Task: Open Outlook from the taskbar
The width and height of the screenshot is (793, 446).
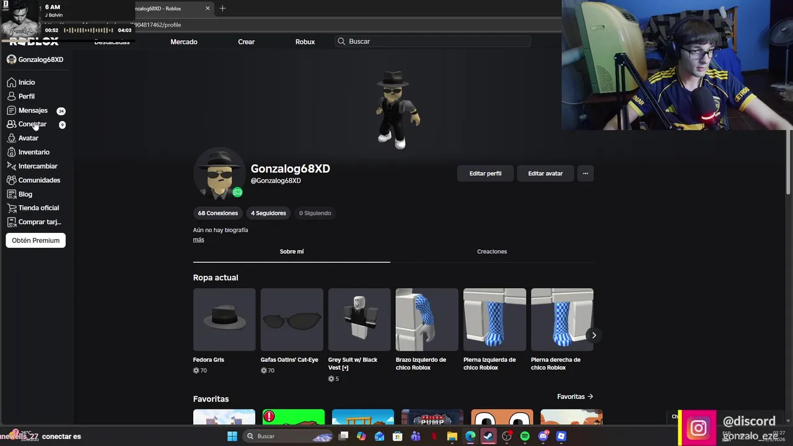Action: coord(379,436)
